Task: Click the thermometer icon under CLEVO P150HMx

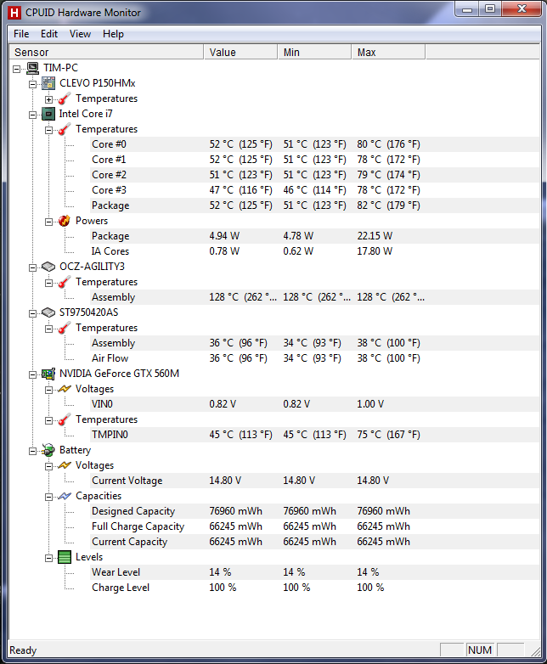Action: [x=65, y=98]
